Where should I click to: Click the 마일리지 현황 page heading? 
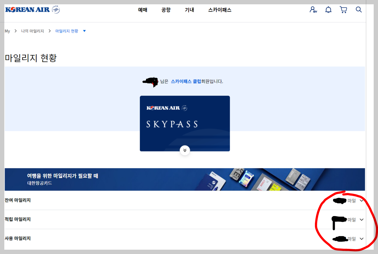click(x=31, y=58)
